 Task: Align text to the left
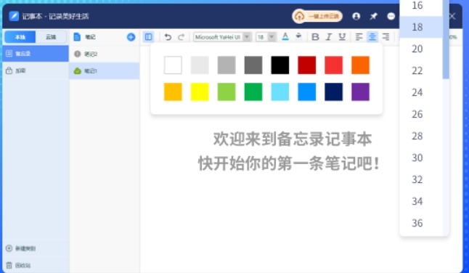(x=359, y=37)
